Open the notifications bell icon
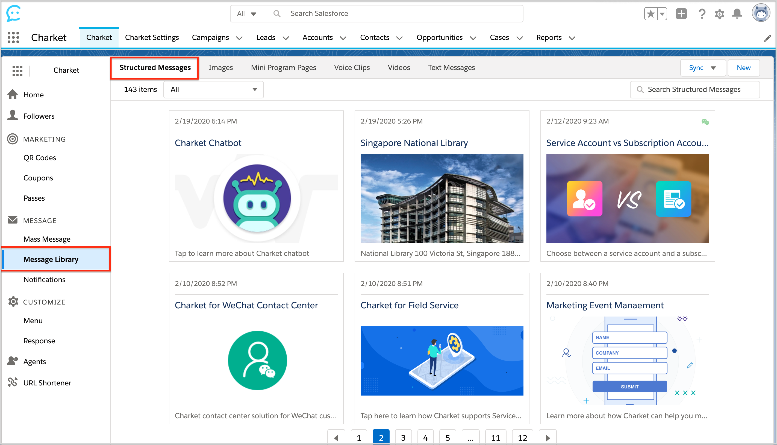The height and width of the screenshot is (445, 777). [737, 13]
